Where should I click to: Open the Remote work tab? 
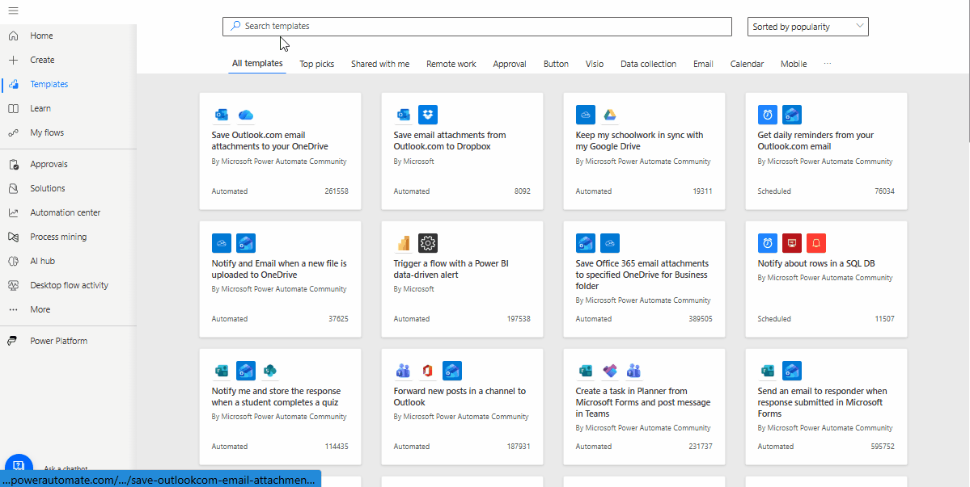(x=451, y=64)
